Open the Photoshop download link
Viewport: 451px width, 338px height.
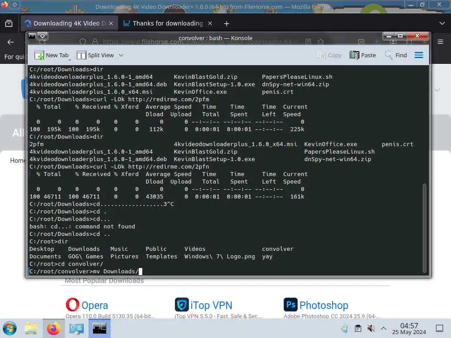point(324,305)
